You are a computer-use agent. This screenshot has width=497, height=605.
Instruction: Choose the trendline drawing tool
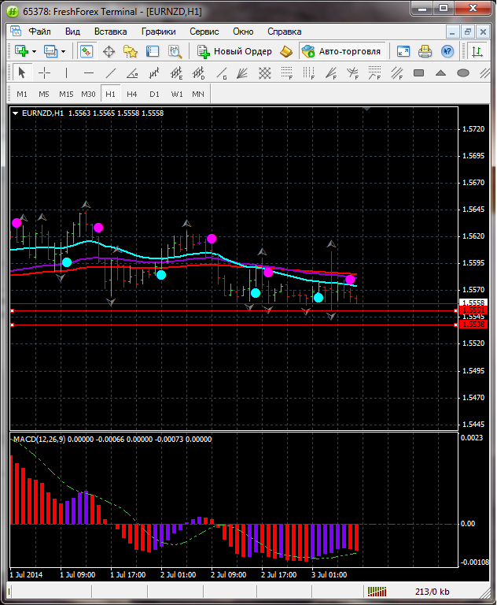point(111,73)
